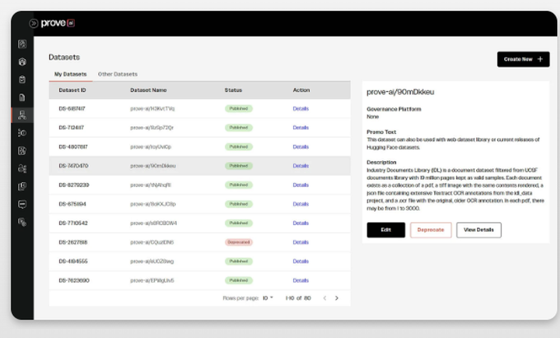This screenshot has height=338, width=560.
Task: Click the next page chevron in pagination
Action: (x=336, y=298)
